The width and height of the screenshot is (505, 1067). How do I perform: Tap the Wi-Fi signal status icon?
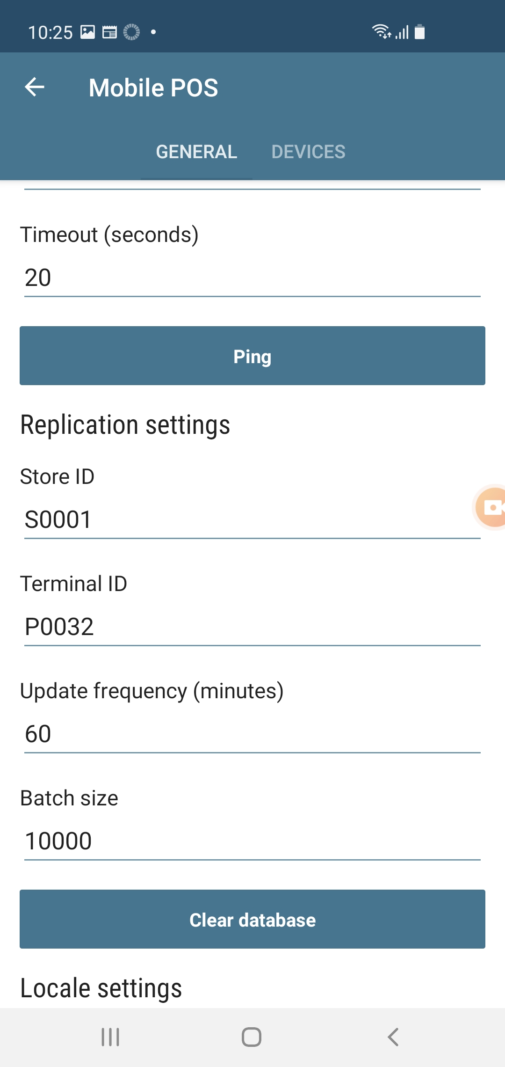pyautogui.click(x=381, y=31)
